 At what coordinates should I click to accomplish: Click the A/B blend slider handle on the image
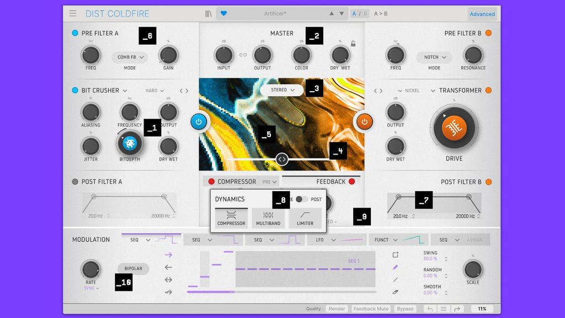[282, 159]
